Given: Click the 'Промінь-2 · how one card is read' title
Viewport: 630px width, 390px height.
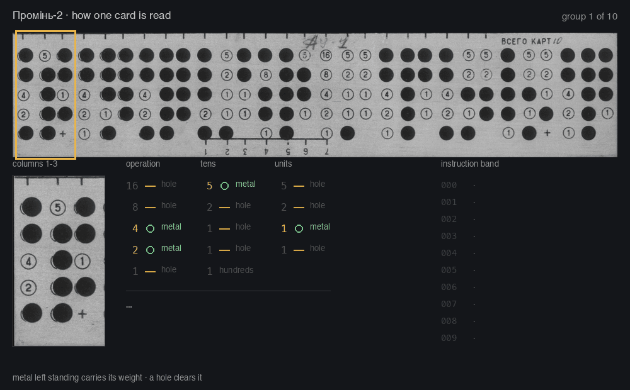Looking at the screenshot, I should tap(91, 15).
